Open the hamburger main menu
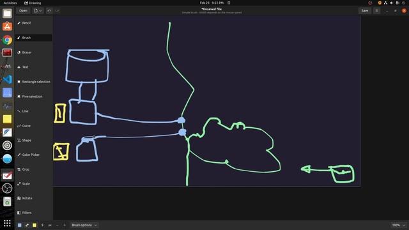The image size is (409, 230). tap(376, 11)
